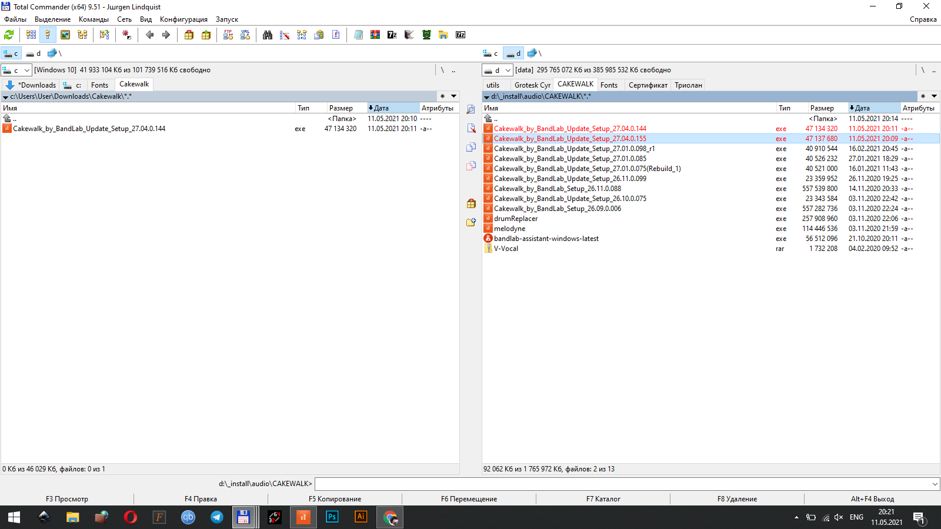
Task: Open new URL connection icon
Action: (x=245, y=35)
